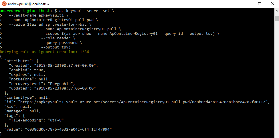The image size is (279, 138).
Task: Click the --role reader argument
Action: [58, 38]
